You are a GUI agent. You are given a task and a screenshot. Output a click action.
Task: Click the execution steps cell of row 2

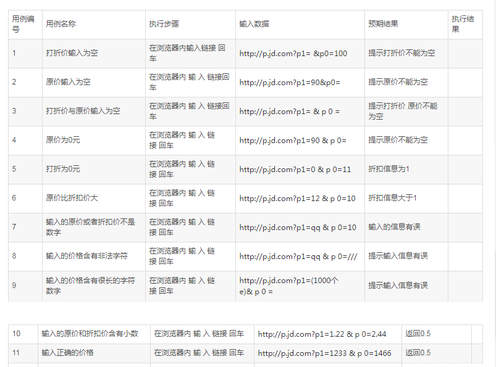click(190, 83)
